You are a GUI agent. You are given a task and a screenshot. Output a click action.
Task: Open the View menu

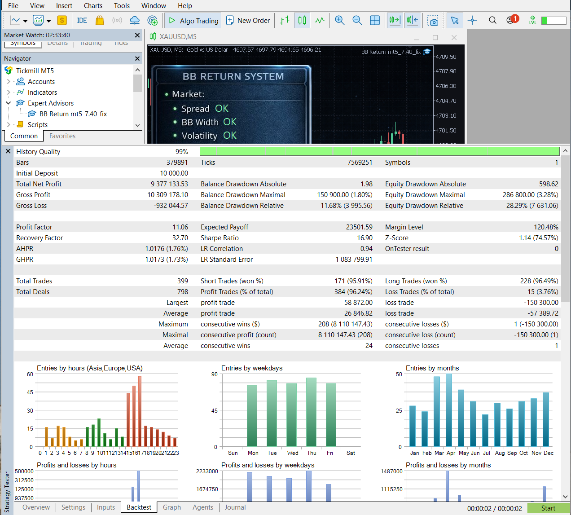tap(37, 6)
